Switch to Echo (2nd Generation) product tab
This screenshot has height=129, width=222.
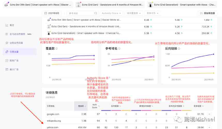pos(185,5)
